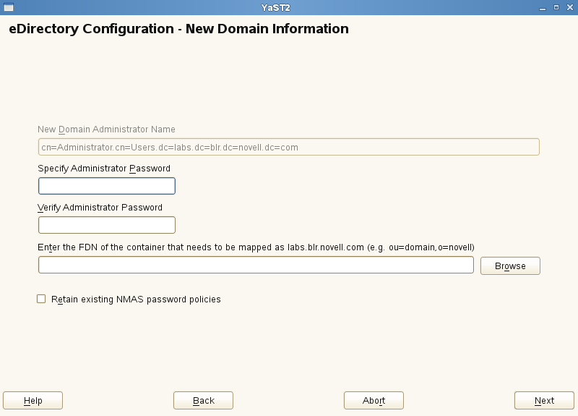Open Help for this configuration page
Viewport: 578px width, 416px height.
coord(33,401)
